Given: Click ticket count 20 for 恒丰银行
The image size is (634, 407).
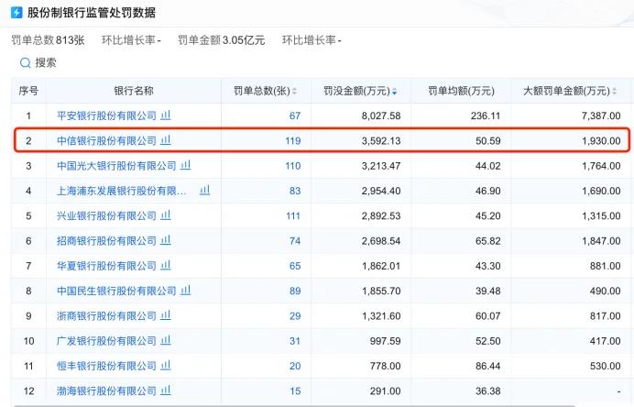Looking at the screenshot, I should pyautogui.click(x=295, y=366).
